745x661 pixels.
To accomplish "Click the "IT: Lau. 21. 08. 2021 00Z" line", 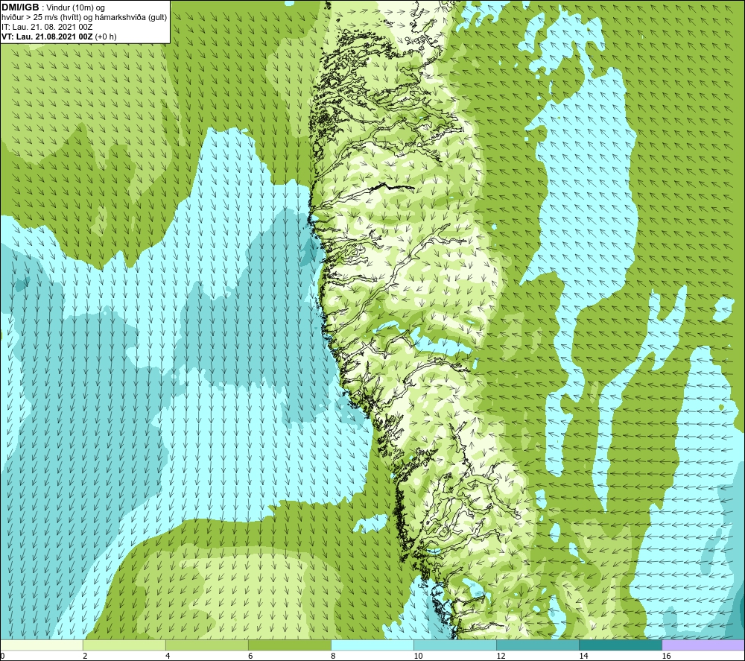I will tap(47, 27).
